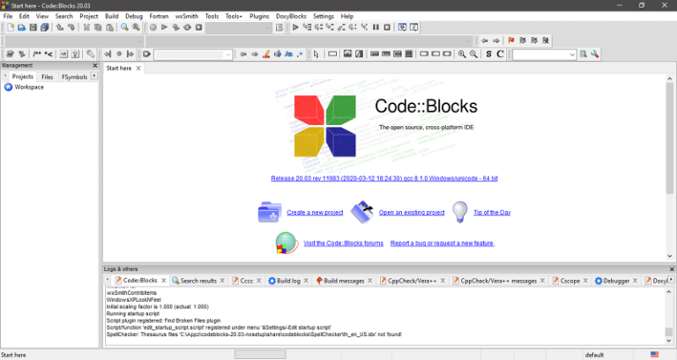Switch to the FSymbols tab
This screenshot has width=677, height=360.
pos(74,77)
